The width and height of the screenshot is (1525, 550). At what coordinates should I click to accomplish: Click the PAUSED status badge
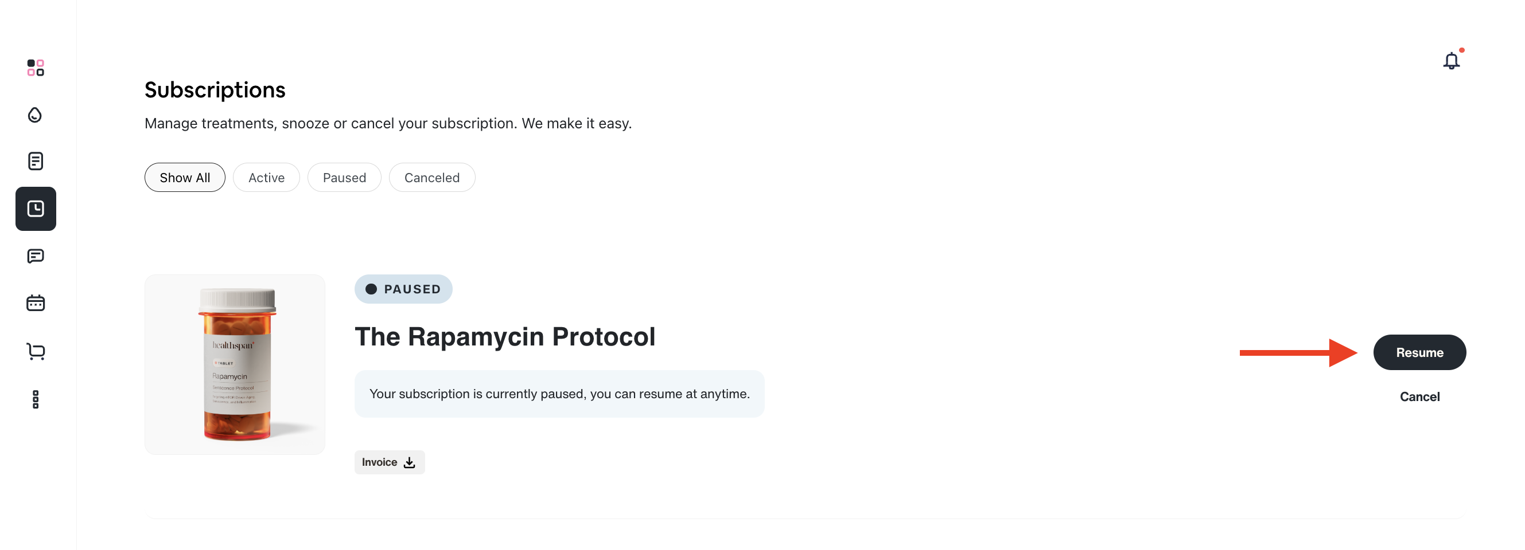(403, 289)
